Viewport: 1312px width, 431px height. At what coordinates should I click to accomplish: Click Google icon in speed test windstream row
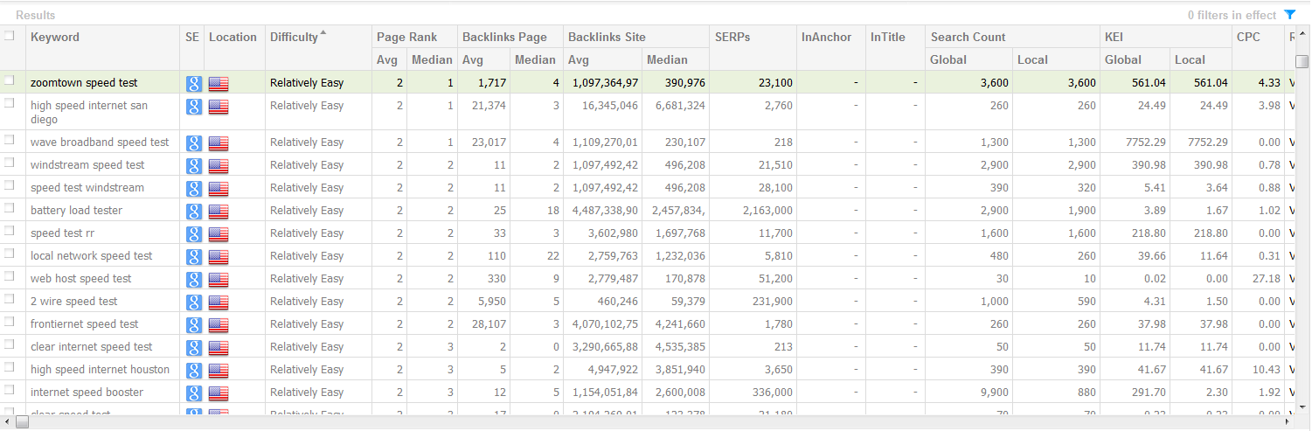click(194, 189)
